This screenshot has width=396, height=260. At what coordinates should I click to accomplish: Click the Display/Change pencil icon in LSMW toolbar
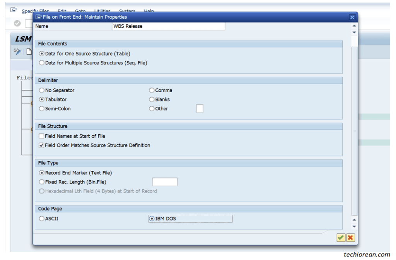(x=17, y=51)
